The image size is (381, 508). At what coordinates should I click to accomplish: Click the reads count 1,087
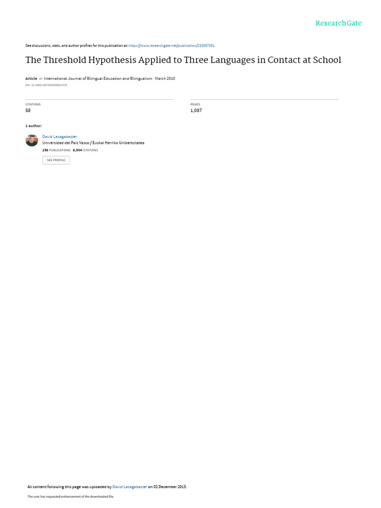coord(196,111)
